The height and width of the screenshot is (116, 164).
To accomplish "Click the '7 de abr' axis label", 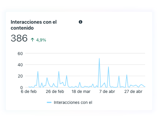I will click(107, 91).
